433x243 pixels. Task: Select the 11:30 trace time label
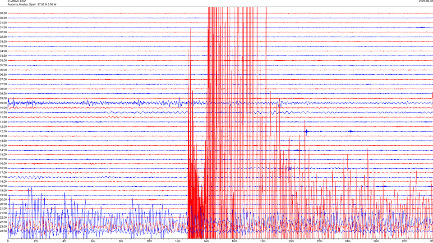coord(3,122)
